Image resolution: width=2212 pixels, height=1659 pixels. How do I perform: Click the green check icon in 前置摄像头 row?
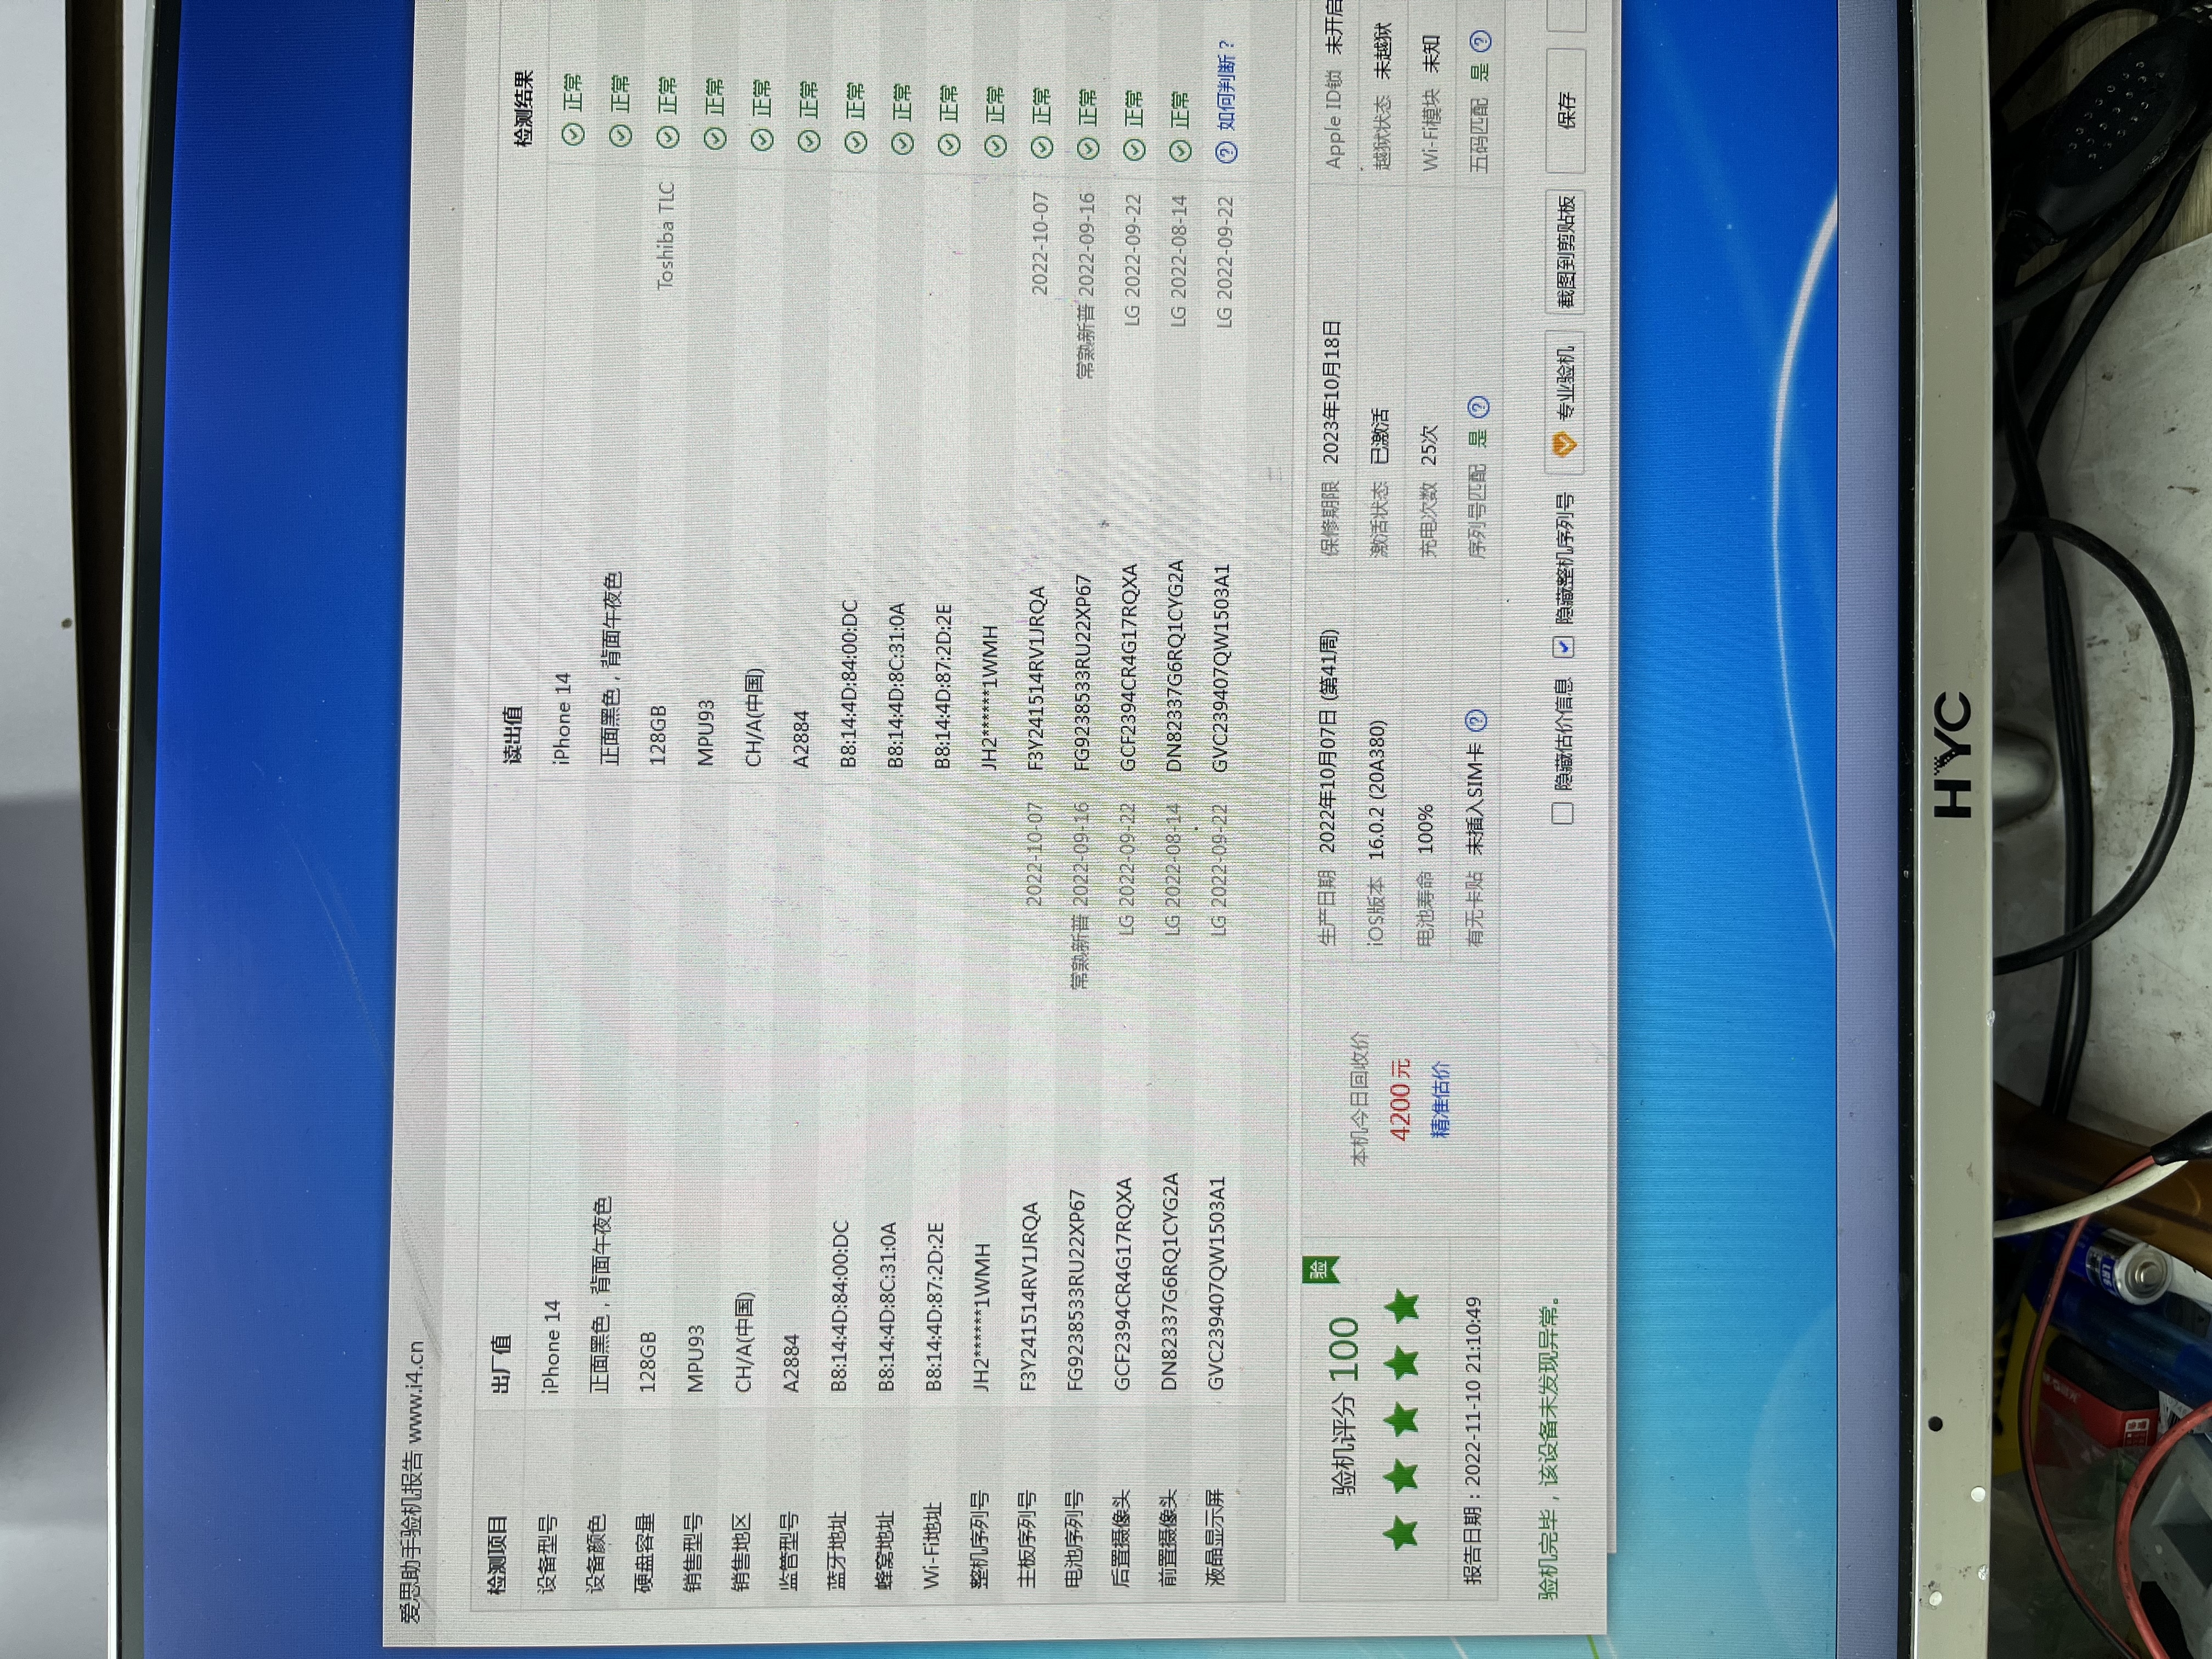pyautogui.click(x=1180, y=150)
